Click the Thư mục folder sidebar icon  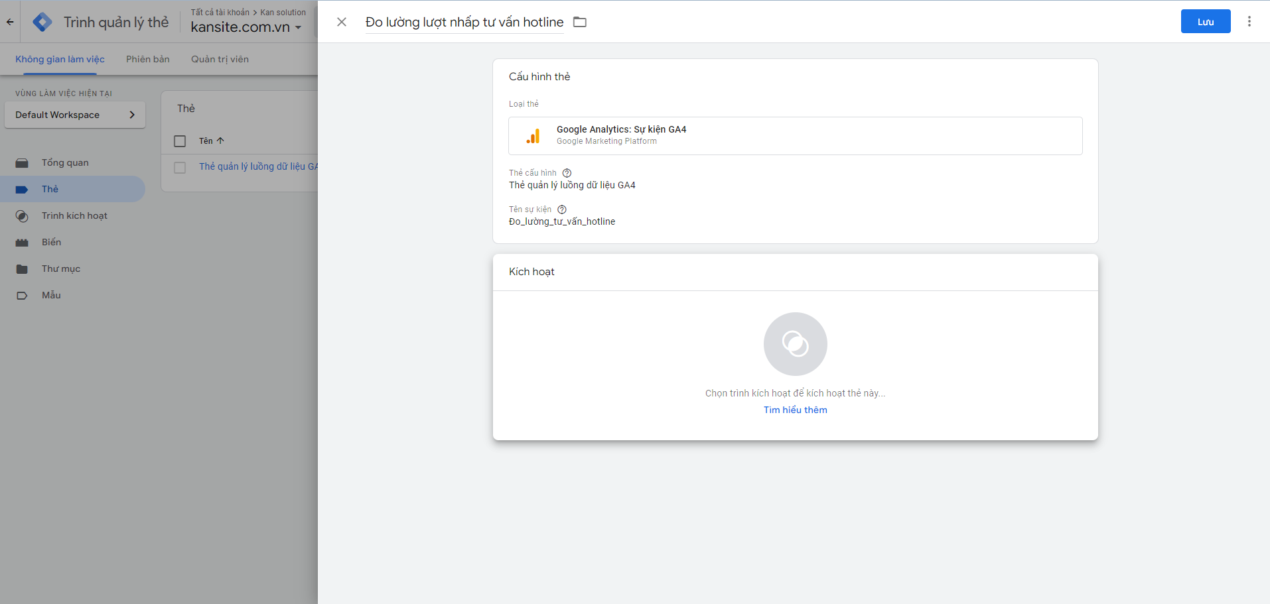[22, 269]
